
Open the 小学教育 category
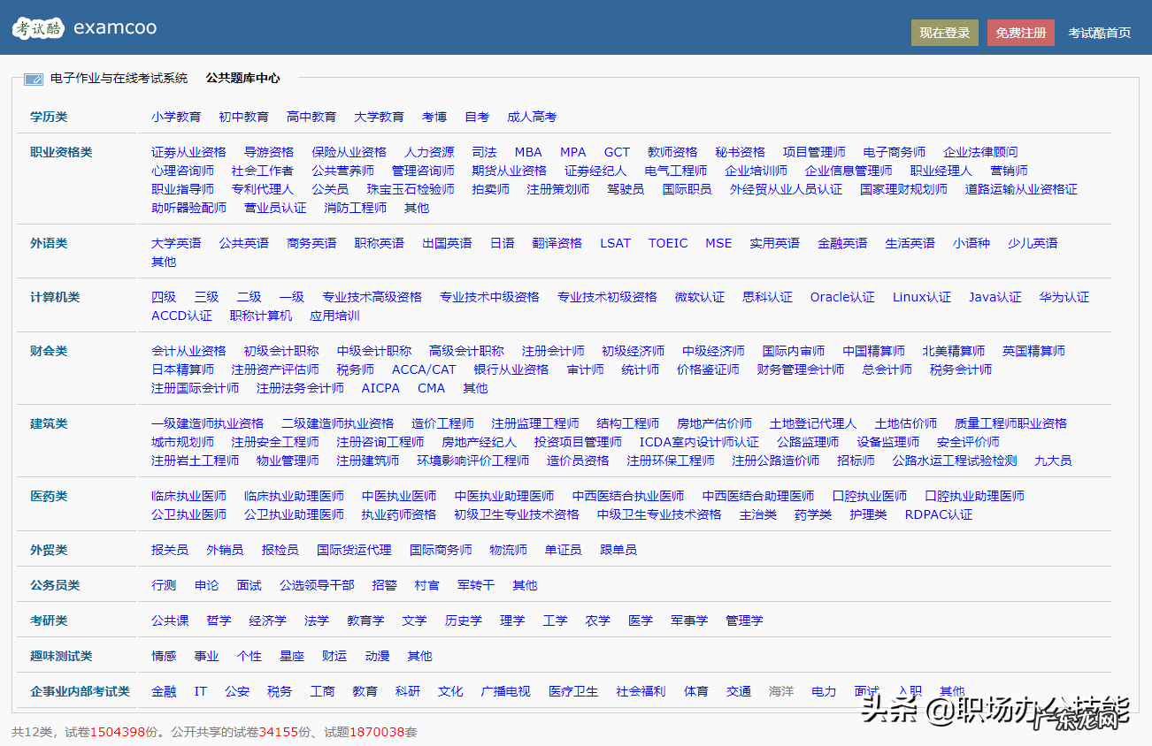tap(176, 117)
